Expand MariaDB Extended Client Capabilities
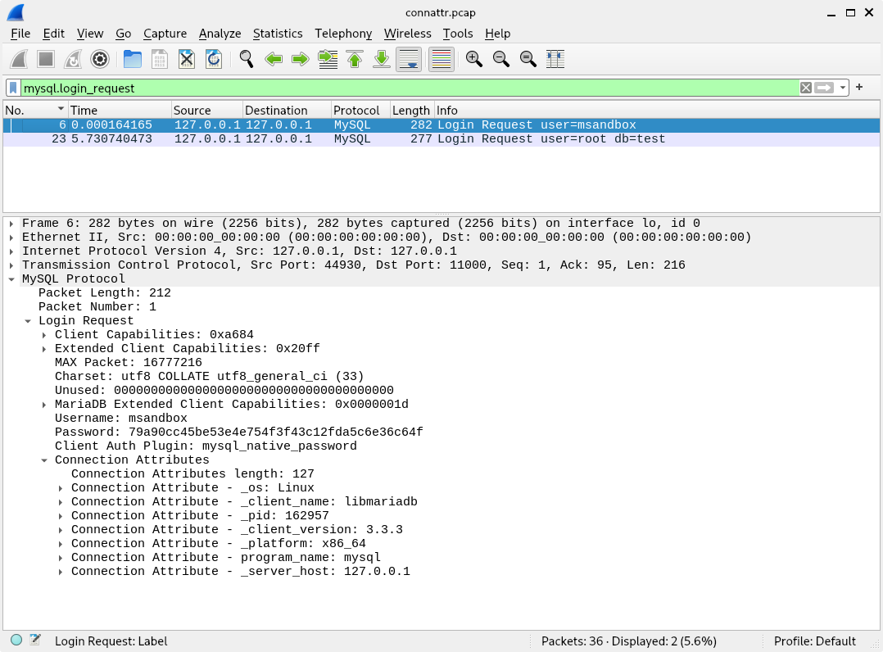 (44, 405)
